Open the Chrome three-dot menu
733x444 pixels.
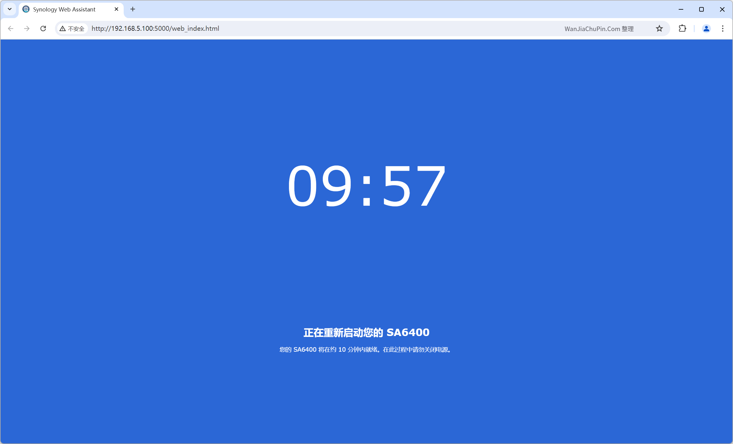point(723,28)
